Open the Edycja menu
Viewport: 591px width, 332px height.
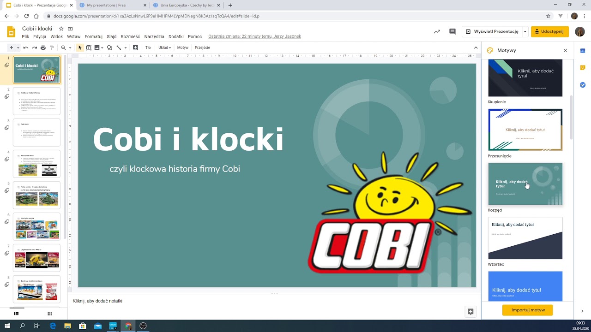pyautogui.click(x=40, y=36)
